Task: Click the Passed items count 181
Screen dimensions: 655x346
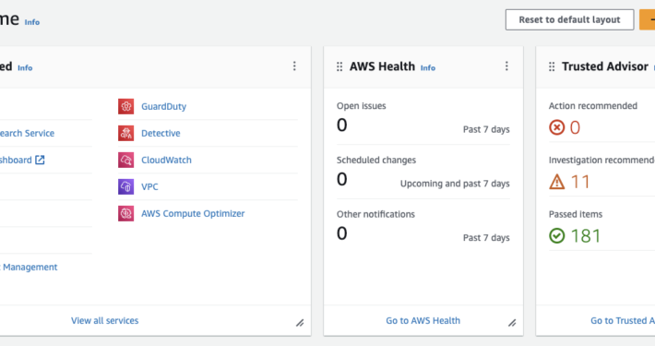Action: (586, 235)
